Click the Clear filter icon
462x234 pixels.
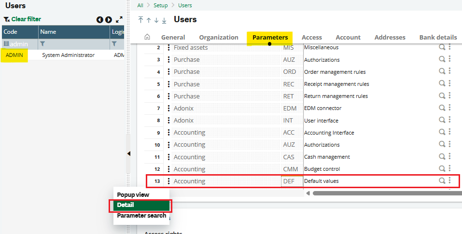tap(7, 19)
